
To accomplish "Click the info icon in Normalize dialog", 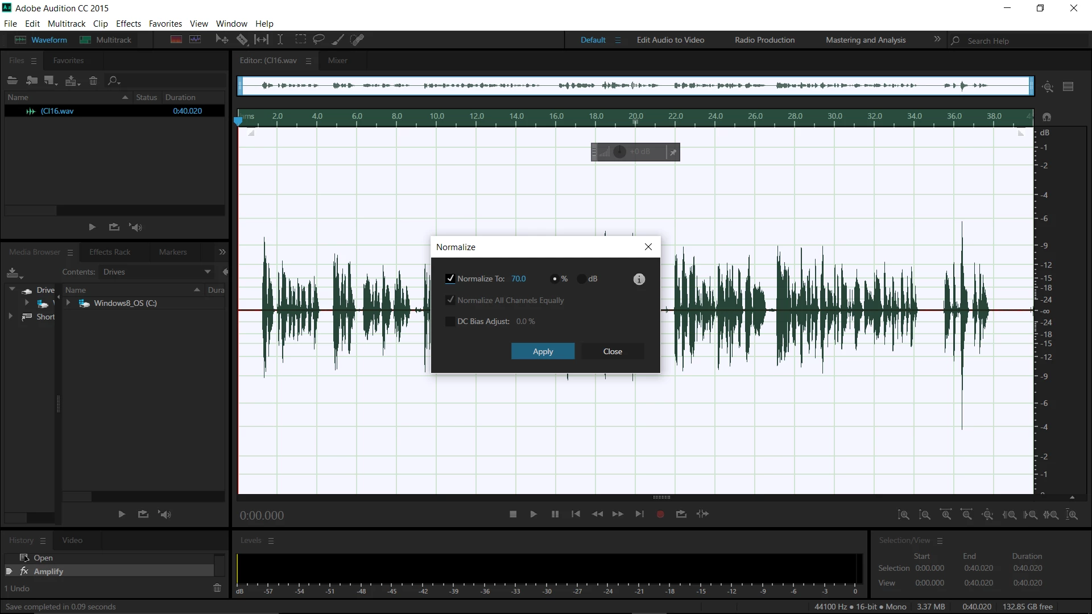I will [639, 279].
